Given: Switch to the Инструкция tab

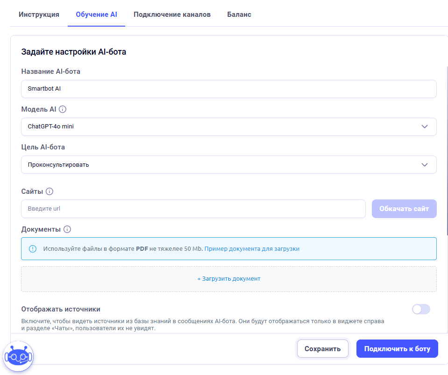Looking at the screenshot, I should pos(39,14).
